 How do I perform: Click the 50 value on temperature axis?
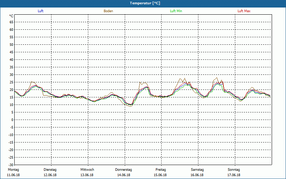[x=11, y=44]
